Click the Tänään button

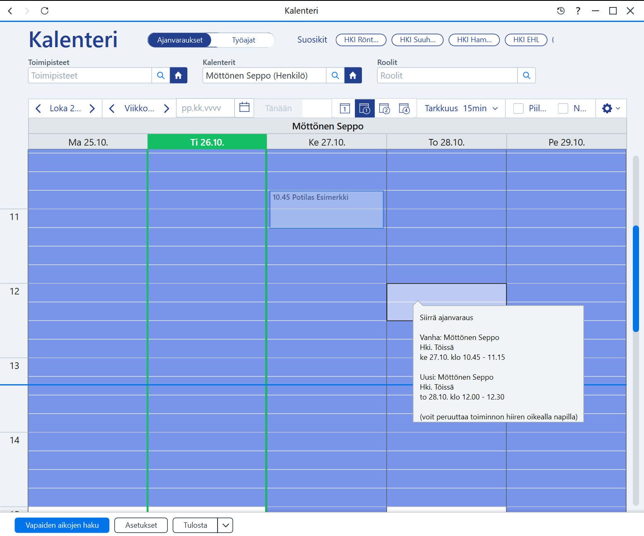point(278,108)
